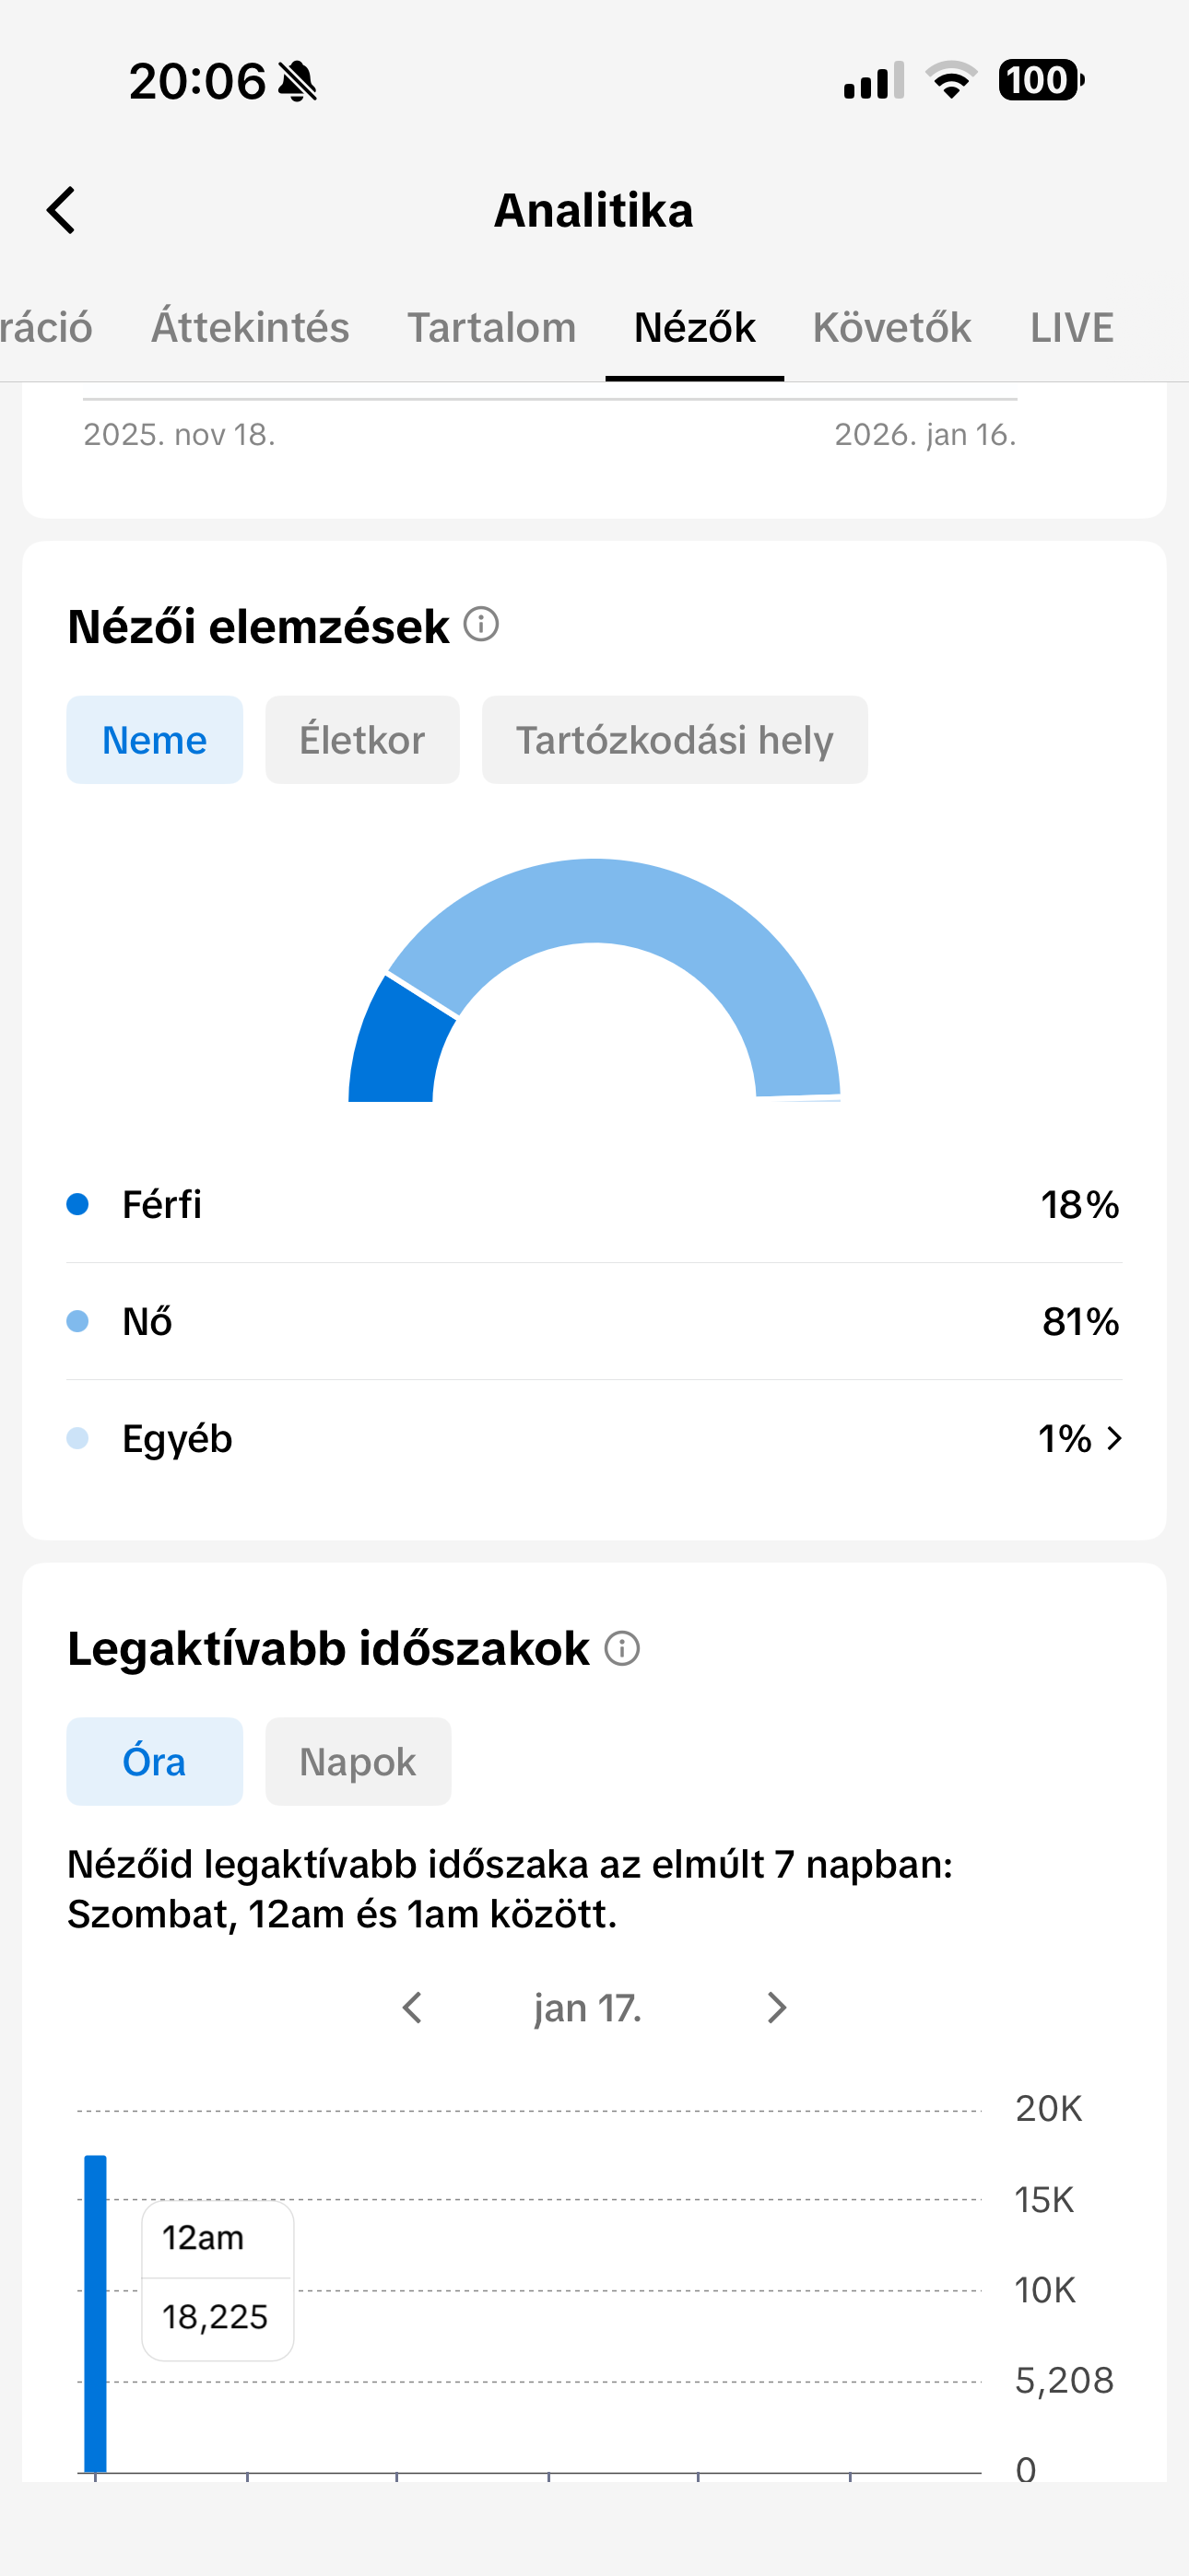
Task: Select the Tartózkodási hely filter button
Action: click(x=674, y=740)
